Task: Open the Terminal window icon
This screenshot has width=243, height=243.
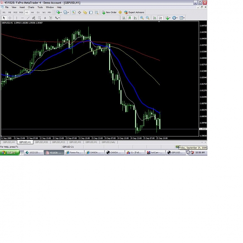Action: point(91,12)
